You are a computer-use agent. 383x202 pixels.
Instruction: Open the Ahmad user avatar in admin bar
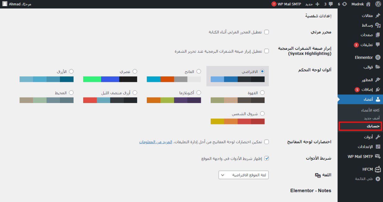(5, 4)
